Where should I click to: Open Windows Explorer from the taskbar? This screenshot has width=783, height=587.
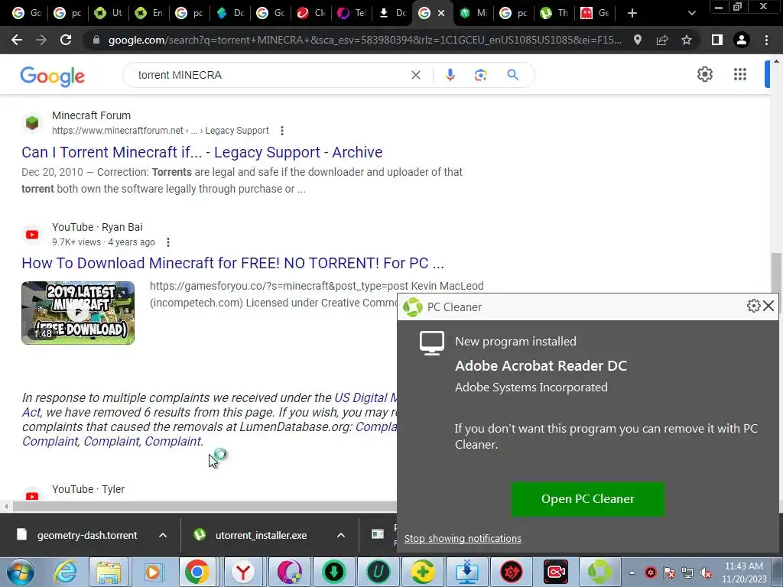click(x=109, y=572)
